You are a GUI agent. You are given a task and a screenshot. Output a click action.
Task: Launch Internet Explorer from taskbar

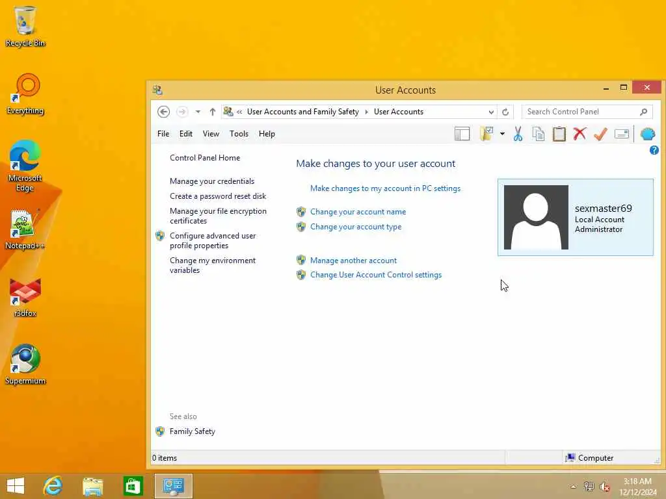click(53, 486)
